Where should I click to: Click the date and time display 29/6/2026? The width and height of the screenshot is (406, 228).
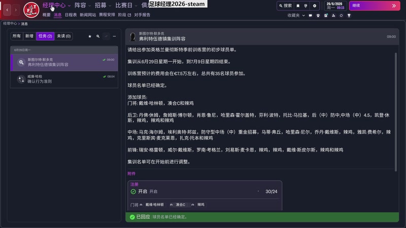(335, 6)
